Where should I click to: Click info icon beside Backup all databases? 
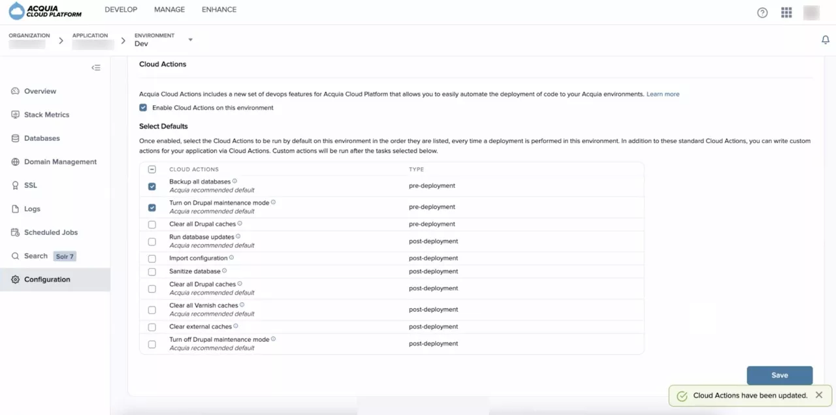coord(235,181)
